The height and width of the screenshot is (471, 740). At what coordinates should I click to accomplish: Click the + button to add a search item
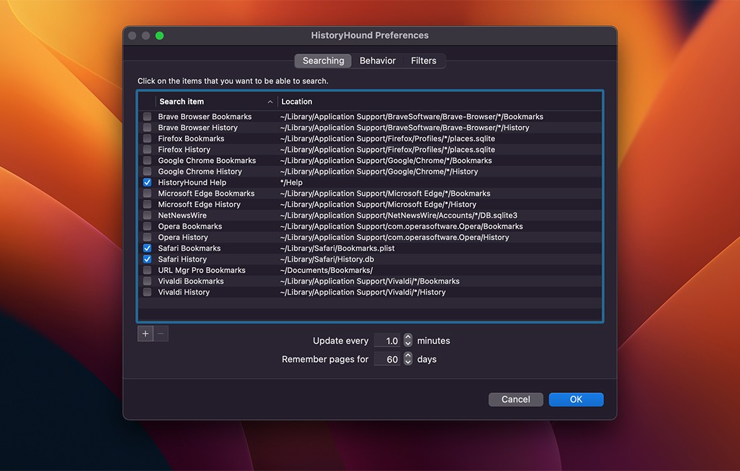145,333
